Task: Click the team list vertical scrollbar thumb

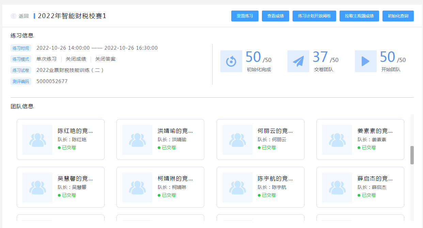Action: 412,155
